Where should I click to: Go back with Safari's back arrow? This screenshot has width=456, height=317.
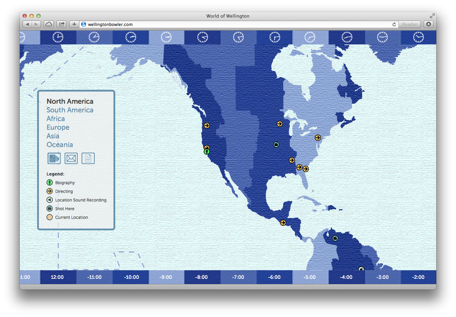click(27, 24)
